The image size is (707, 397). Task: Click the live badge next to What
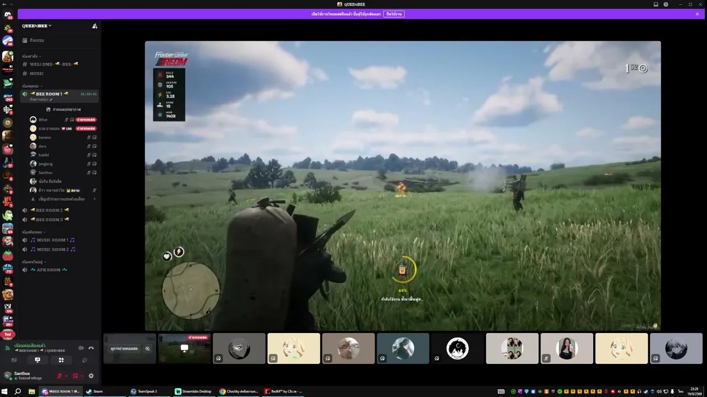click(86, 120)
